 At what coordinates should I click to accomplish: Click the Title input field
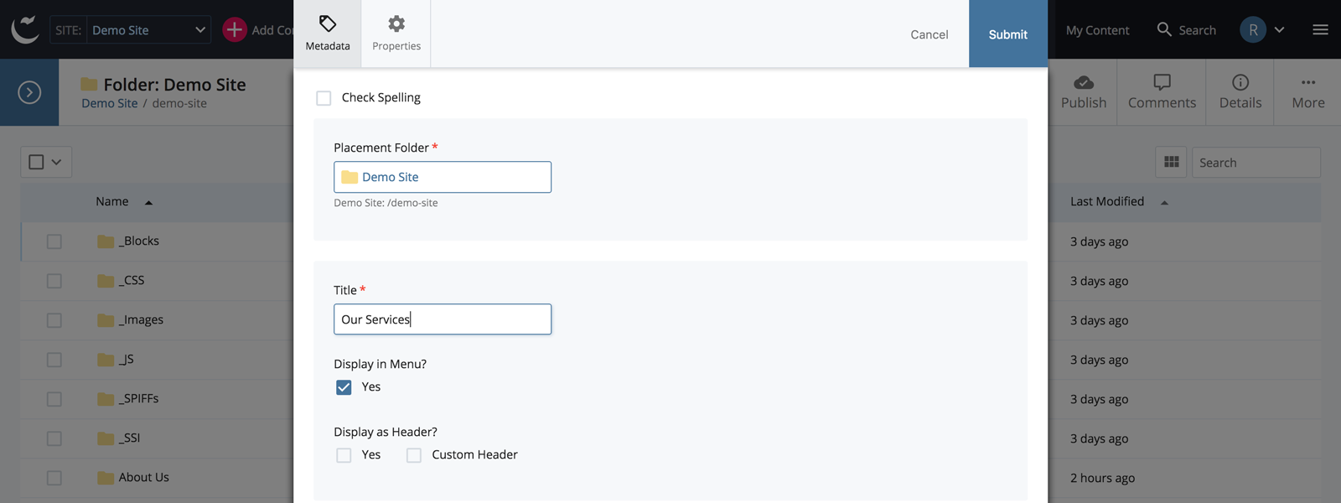[x=443, y=319]
